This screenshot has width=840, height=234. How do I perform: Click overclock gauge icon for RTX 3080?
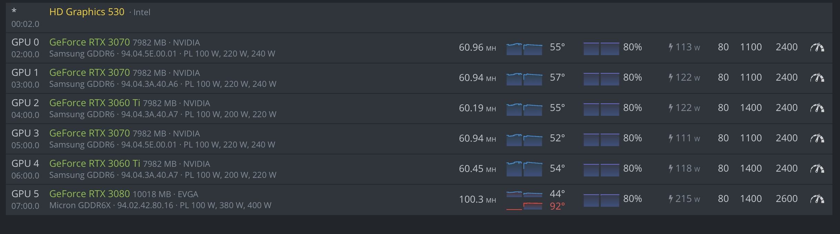(x=817, y=199)
